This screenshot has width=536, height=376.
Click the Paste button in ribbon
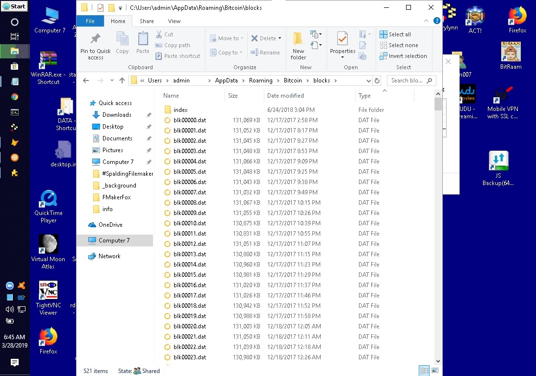(x=143, y=43)
